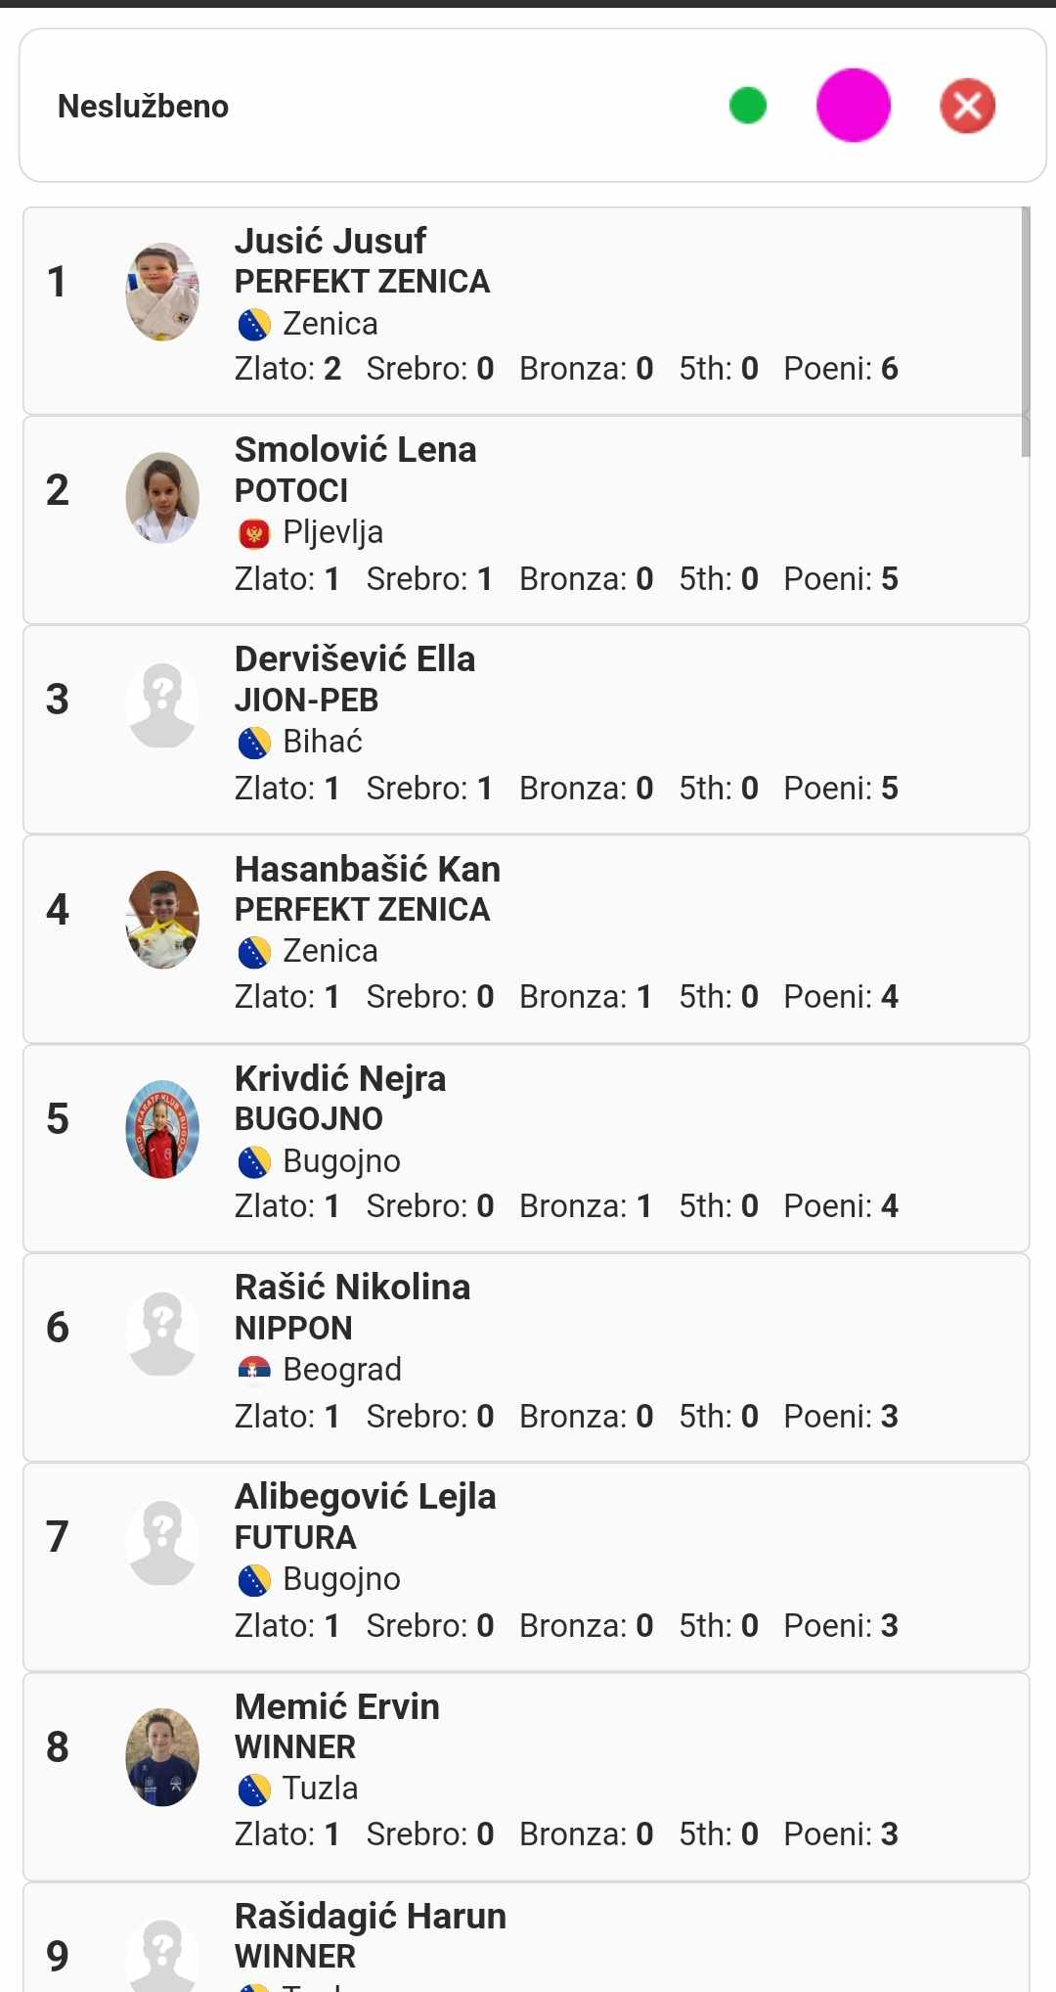Image resolution: width=1056 pixels, height=1992 pixels.
Task: Open the Rašidagić Harun entry
Action: coord(371,1916)
